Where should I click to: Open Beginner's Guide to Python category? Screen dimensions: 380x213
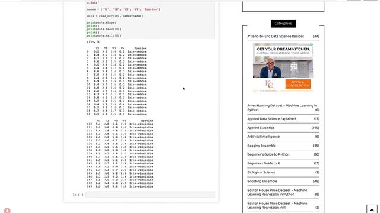pyautogui.click(x=268, y=154)
